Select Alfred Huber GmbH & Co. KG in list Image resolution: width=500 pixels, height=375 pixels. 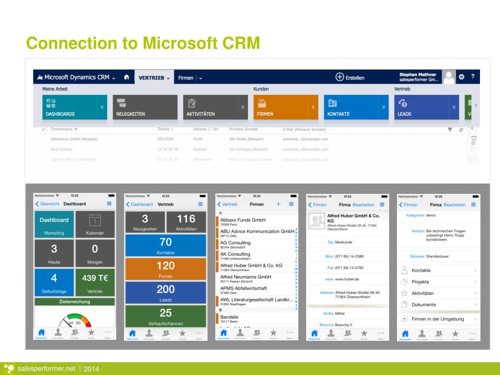(x=256, y=267)
